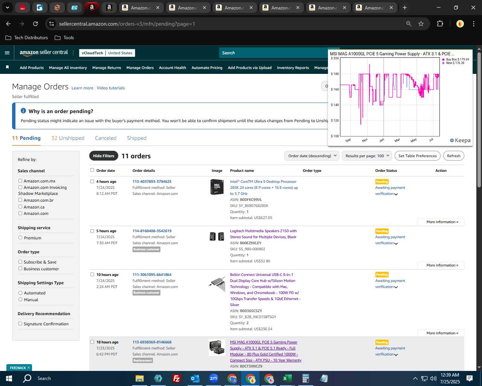The height and width of the screenshot is (386, 482).
Task: Expand More information for the Belkin hub order
Action: click(x=441, y=333)
